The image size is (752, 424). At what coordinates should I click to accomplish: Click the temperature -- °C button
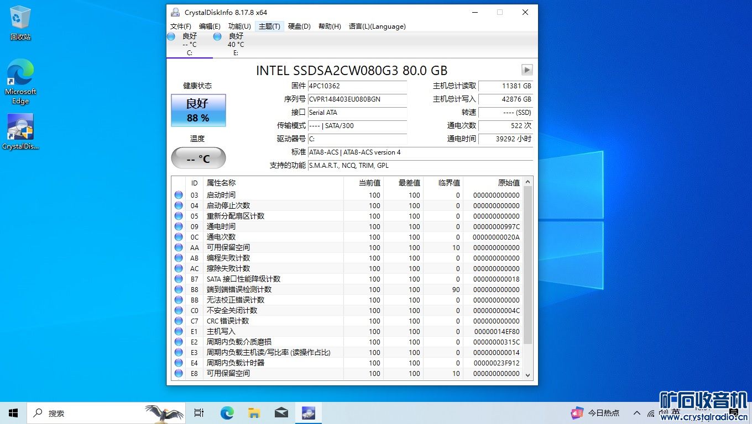pos(198,158)
